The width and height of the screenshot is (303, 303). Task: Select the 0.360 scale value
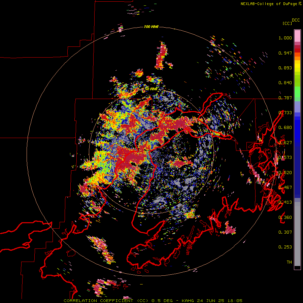285,217
